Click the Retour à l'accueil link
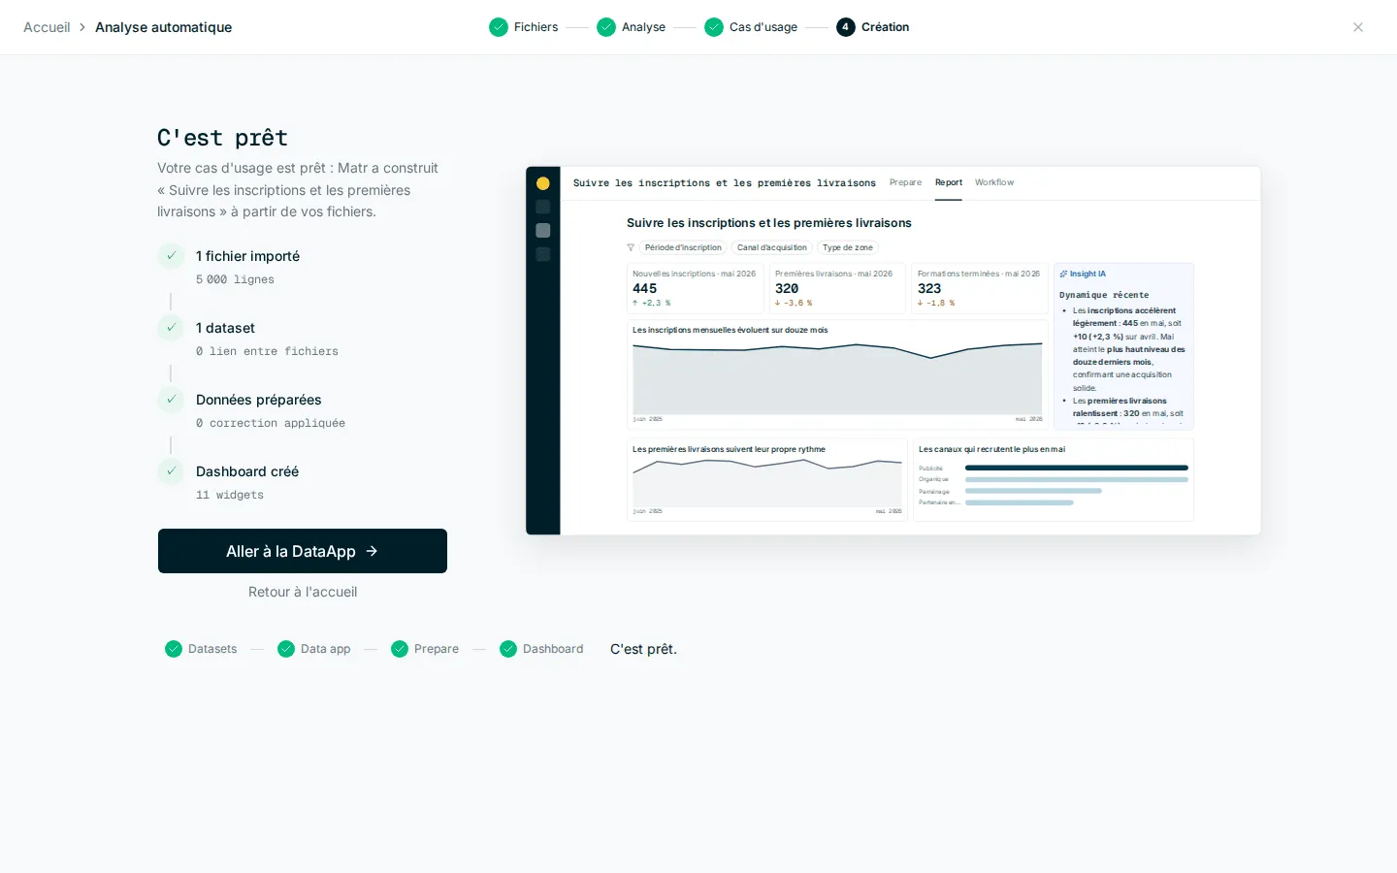Image resolution: width=1397 pixels, height=873 pixels. 303,592
